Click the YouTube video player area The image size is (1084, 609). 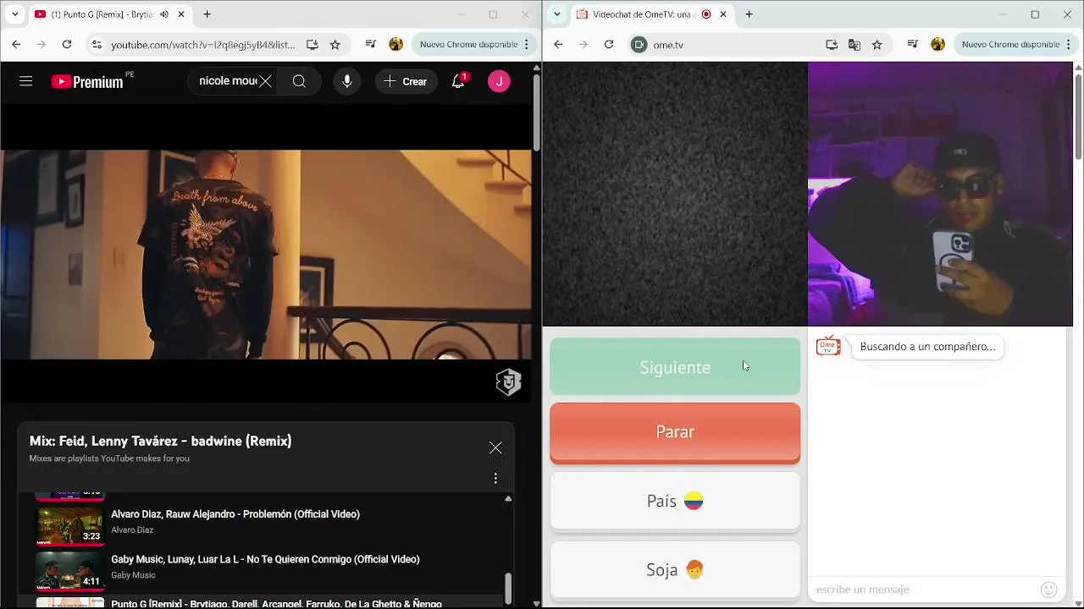266,255
